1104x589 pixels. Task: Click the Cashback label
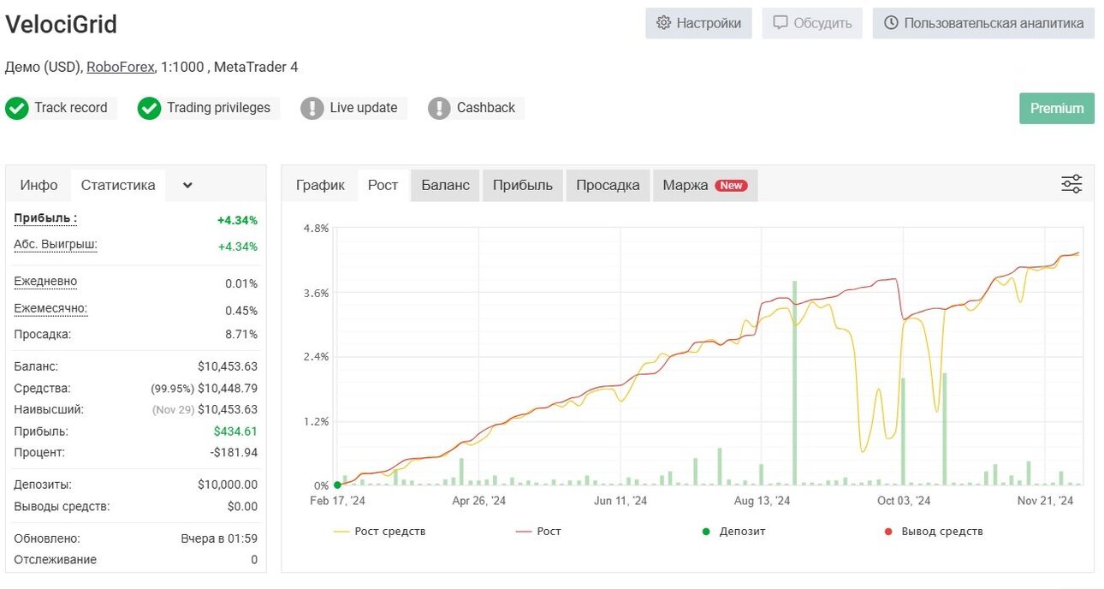(486, 108)
